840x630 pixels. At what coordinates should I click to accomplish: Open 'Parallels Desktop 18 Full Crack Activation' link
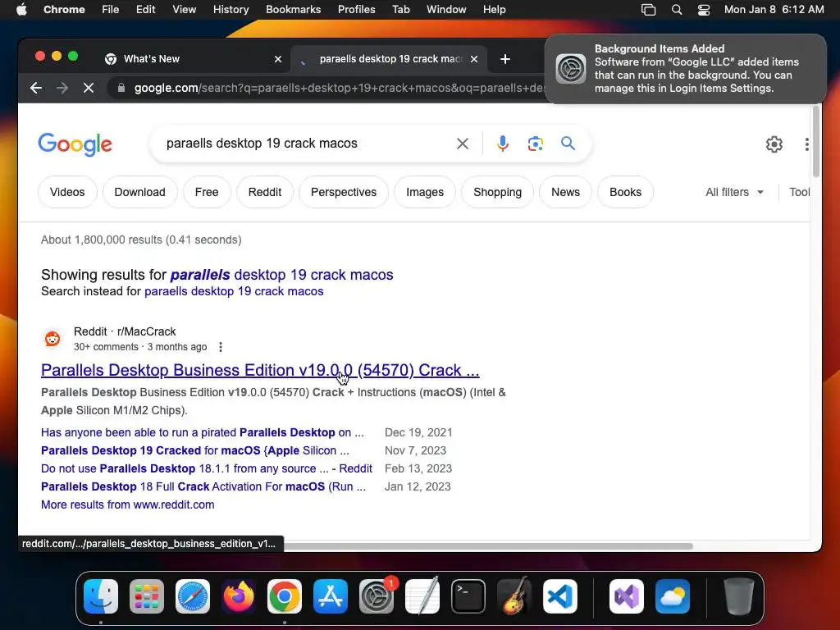point(203,487)
